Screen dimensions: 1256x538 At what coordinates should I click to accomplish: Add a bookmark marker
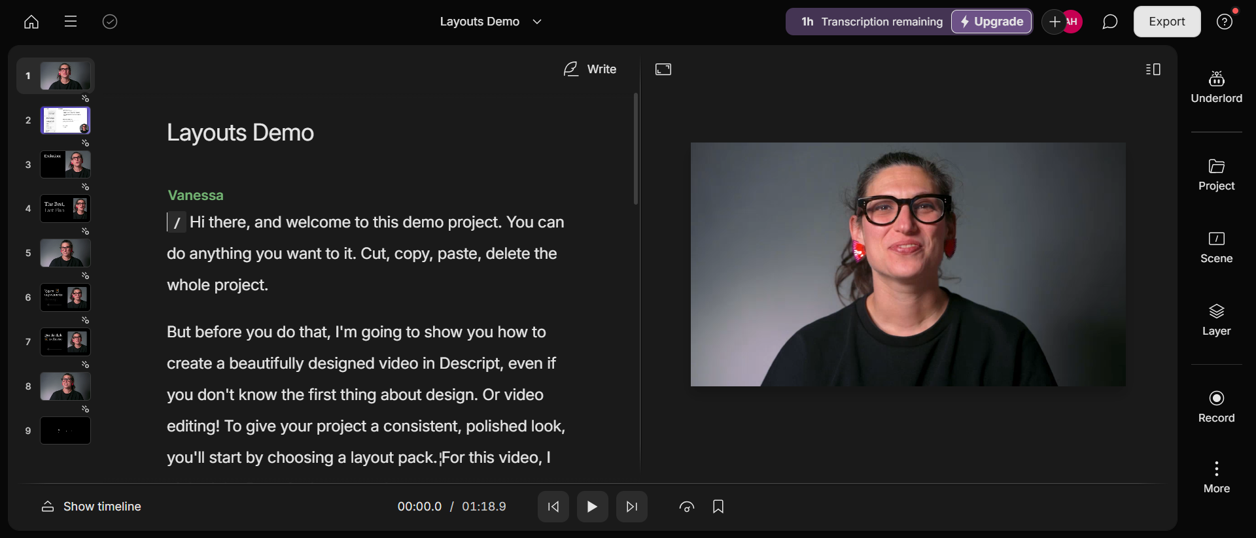(718, 507)
